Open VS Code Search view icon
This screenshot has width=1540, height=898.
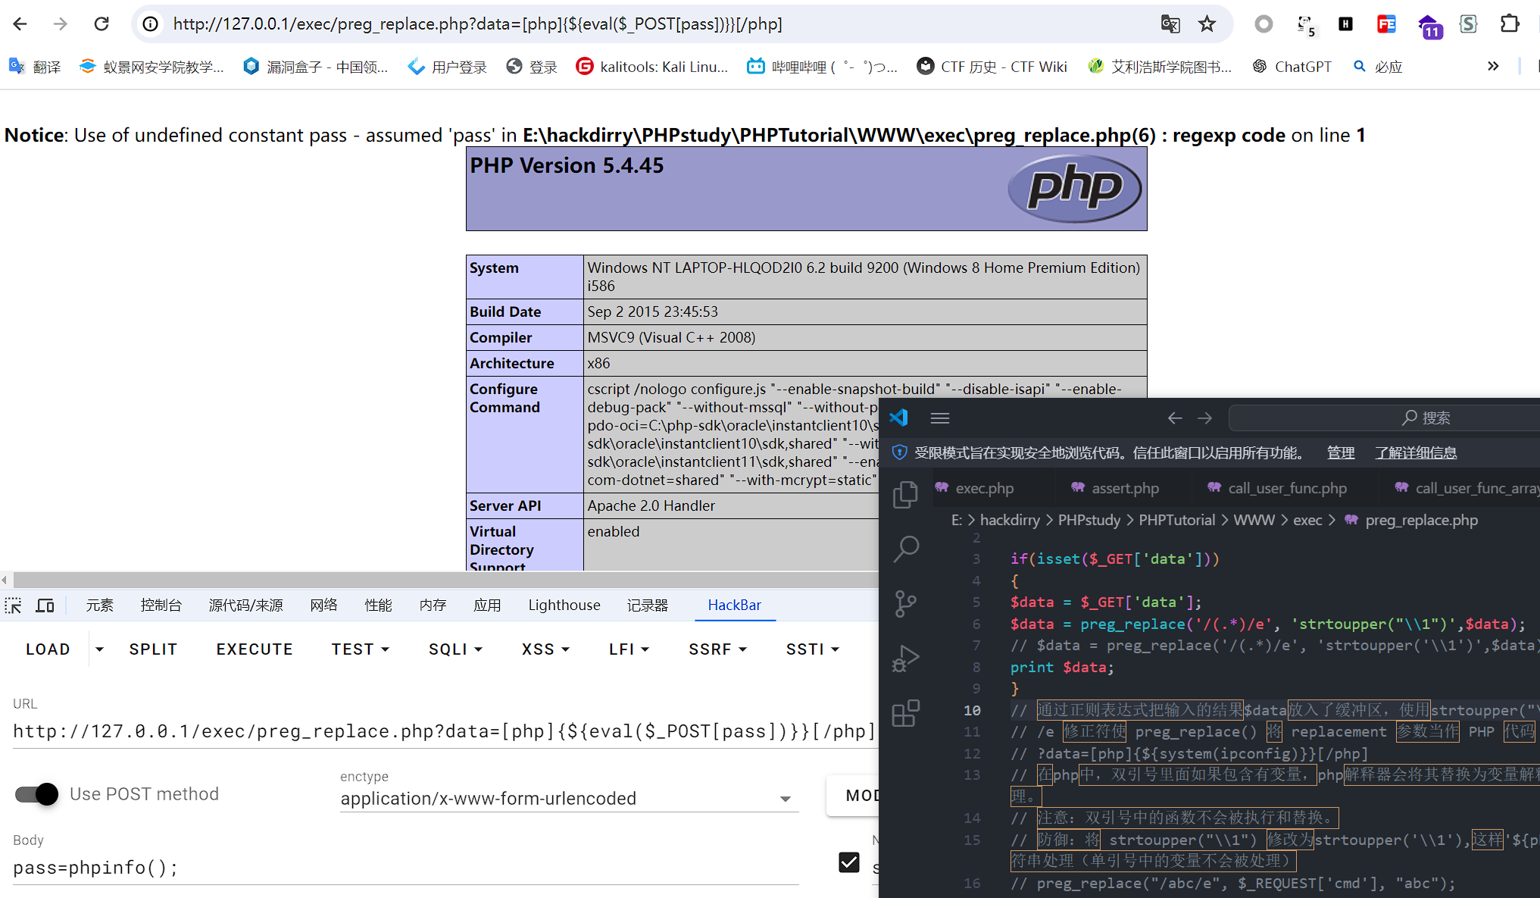pos(905,549)
